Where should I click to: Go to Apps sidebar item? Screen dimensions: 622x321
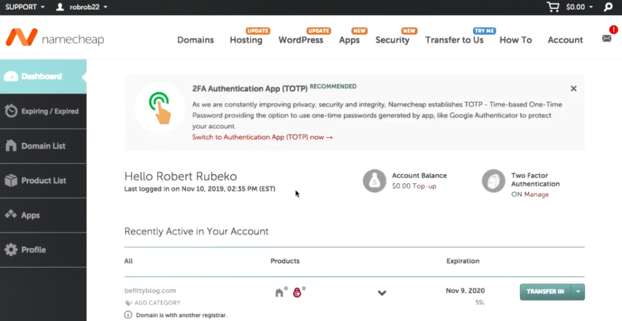click(43, 215)
